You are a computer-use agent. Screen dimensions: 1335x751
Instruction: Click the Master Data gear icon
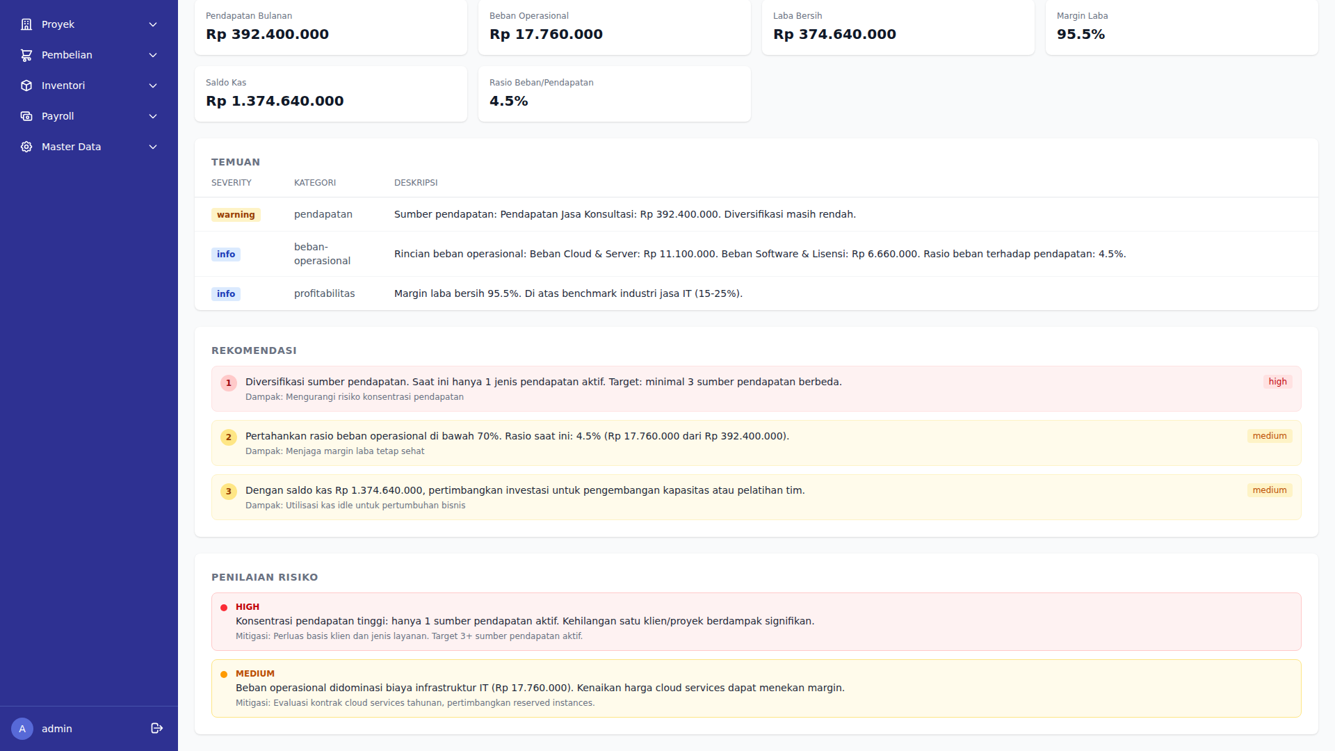click(x=26, y=147)
